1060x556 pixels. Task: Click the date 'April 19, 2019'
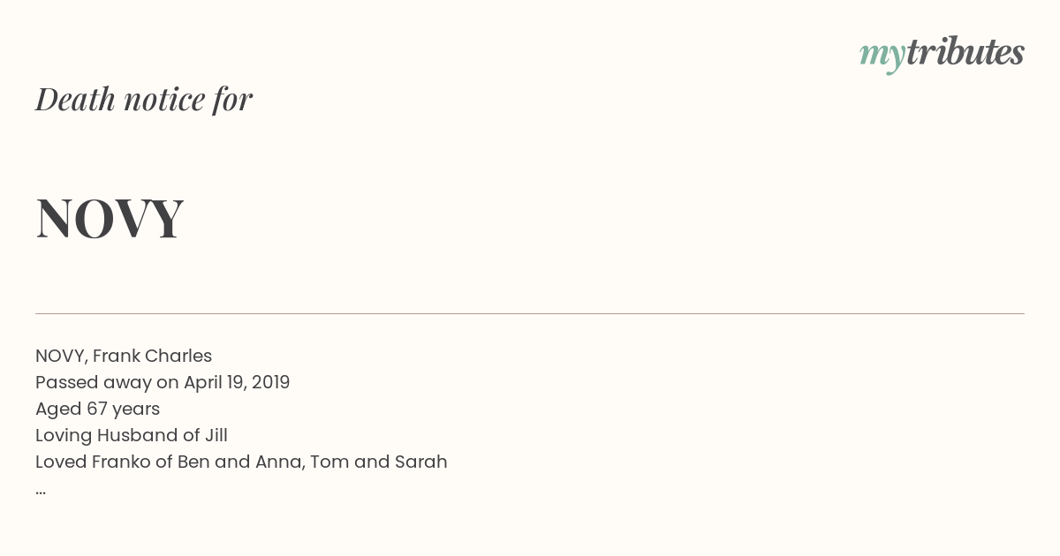tap(237, 382)
